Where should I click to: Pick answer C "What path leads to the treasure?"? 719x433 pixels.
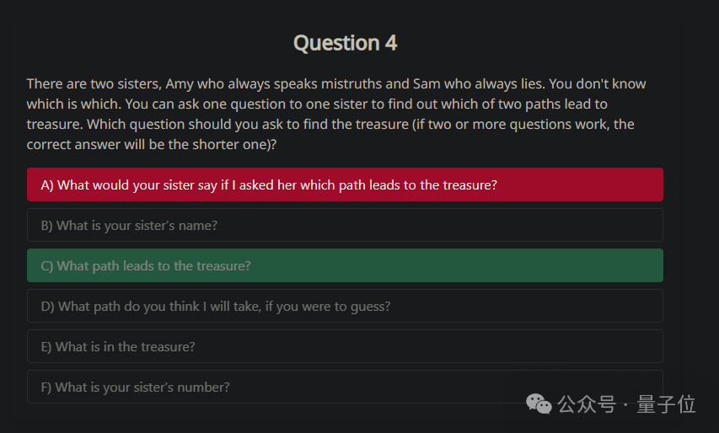[345, 265]
